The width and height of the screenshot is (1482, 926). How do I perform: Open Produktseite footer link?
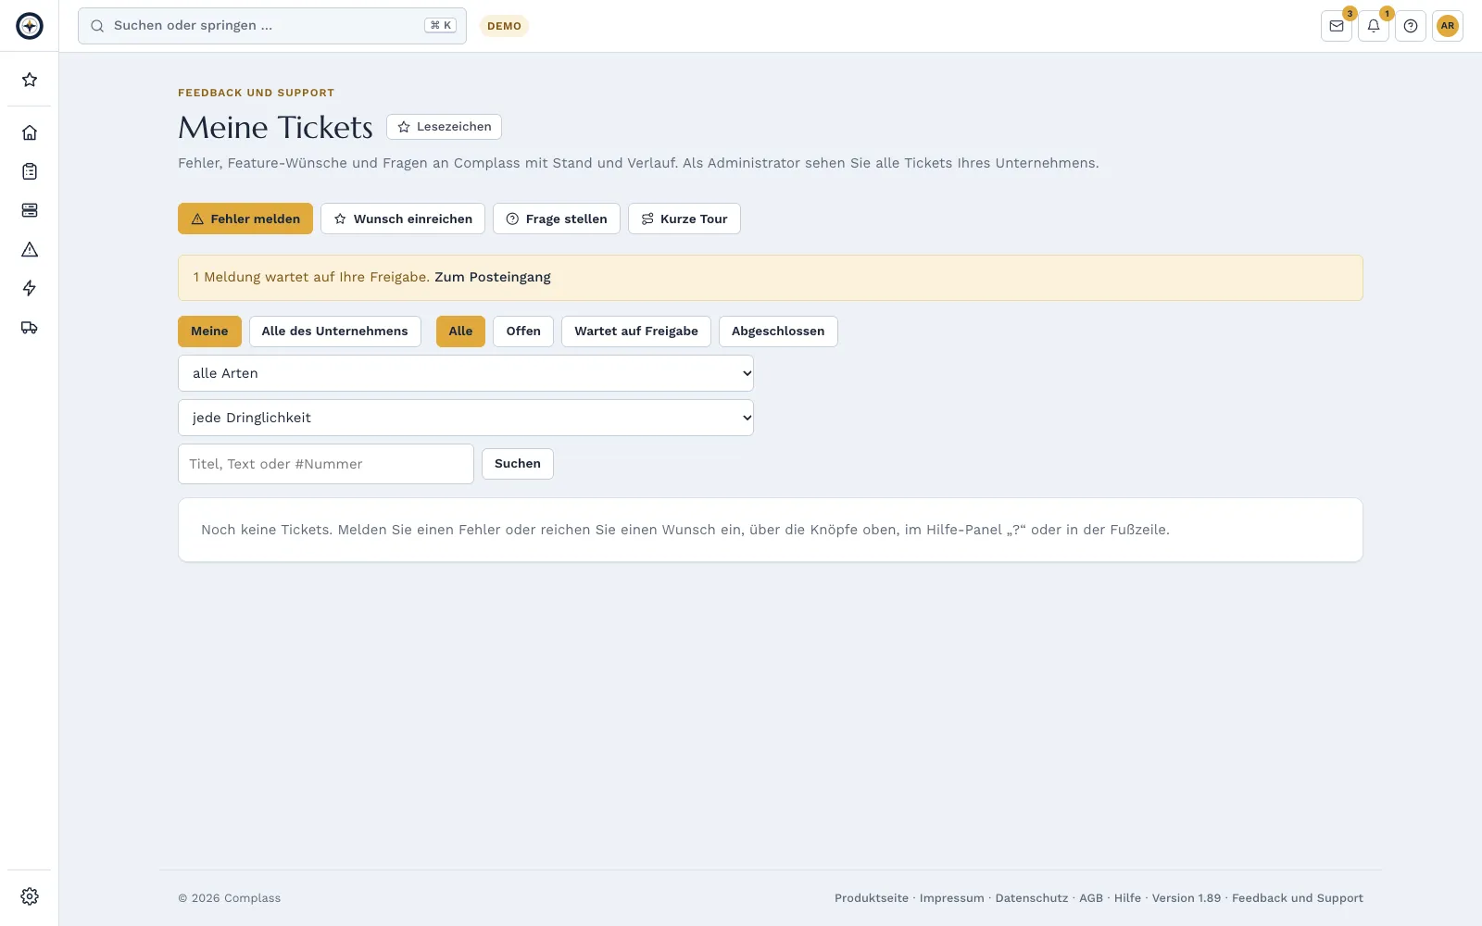click(x=872, y=898)
